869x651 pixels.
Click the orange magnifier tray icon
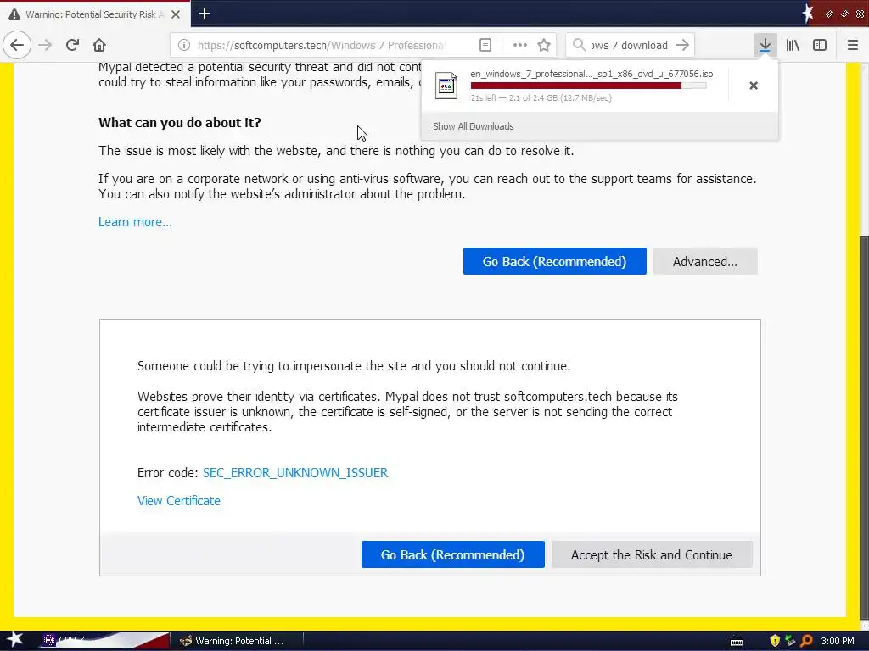click(x=806, y=641)
